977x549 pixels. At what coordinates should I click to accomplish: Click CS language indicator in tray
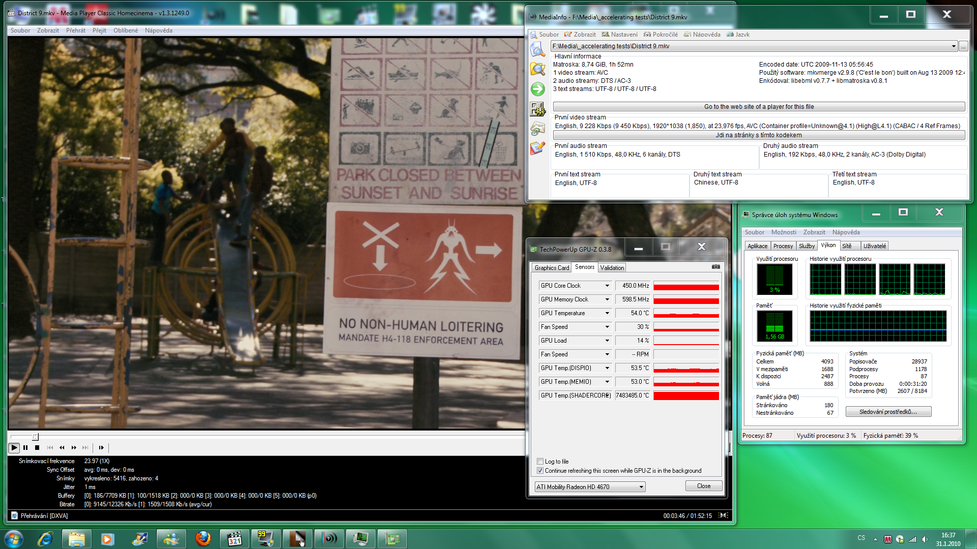coord(861,538)
